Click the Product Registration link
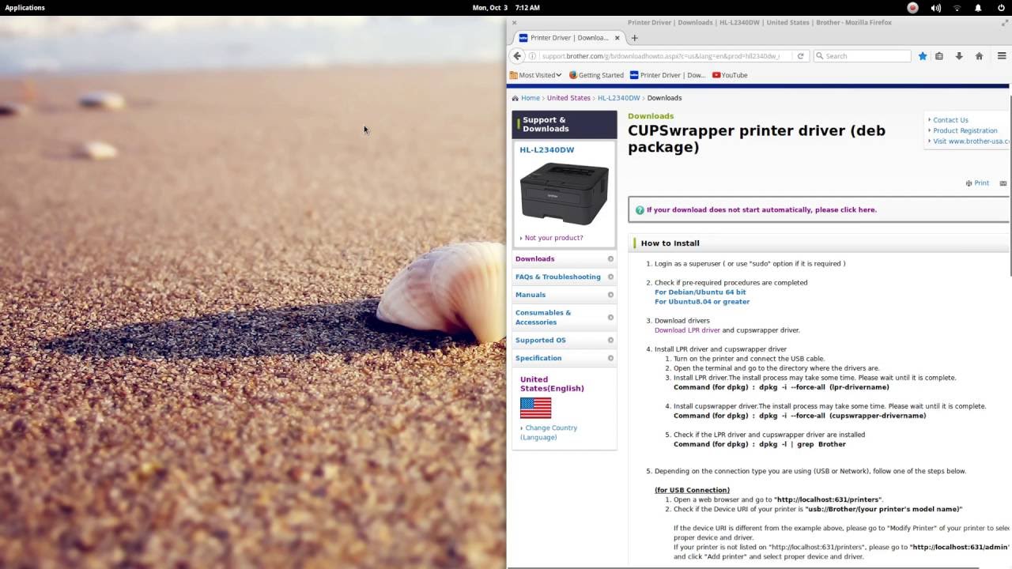 pos(965,130)
